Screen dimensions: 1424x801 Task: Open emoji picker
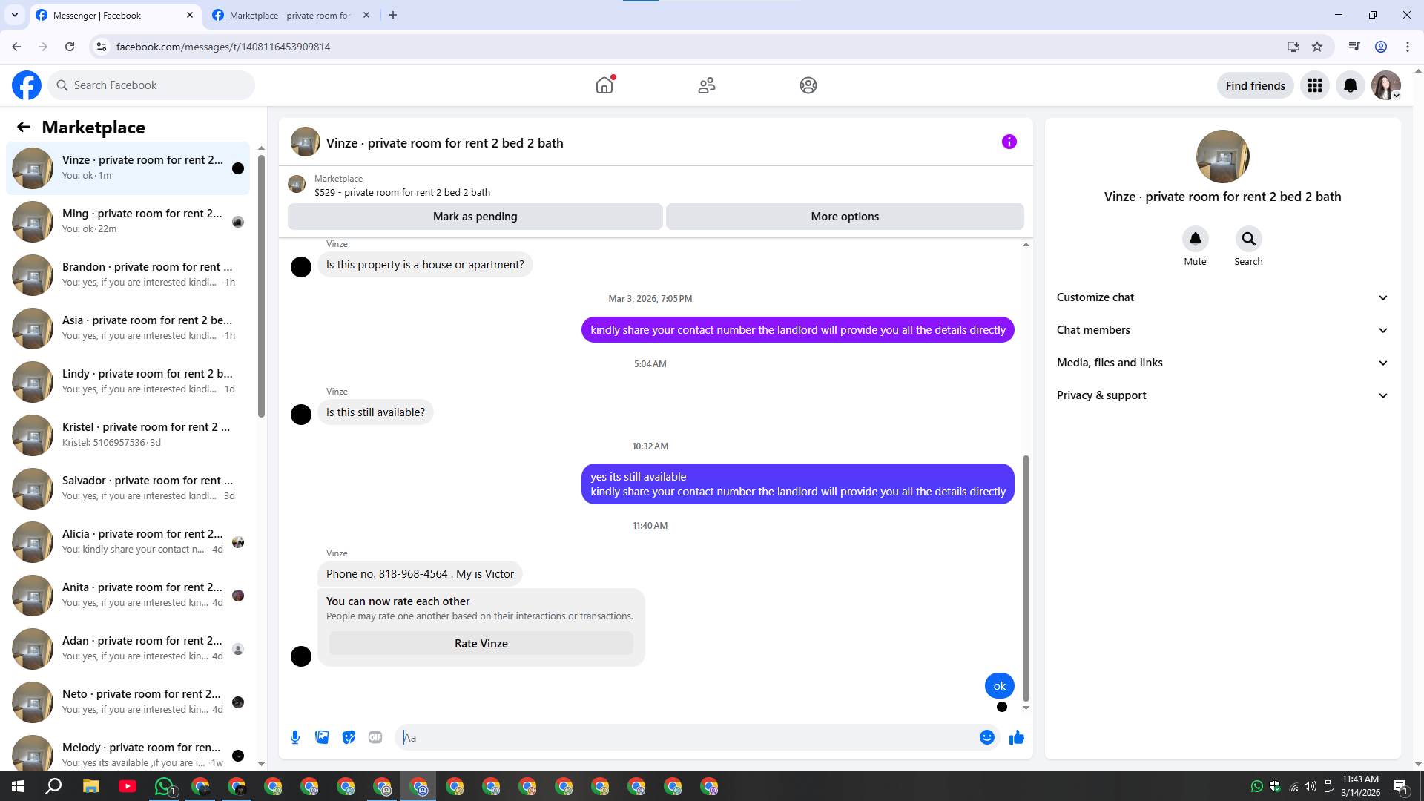987,737
